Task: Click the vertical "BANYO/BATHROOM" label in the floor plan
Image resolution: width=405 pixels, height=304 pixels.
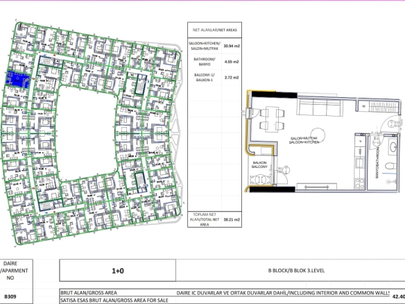Action: coord(377,163)
